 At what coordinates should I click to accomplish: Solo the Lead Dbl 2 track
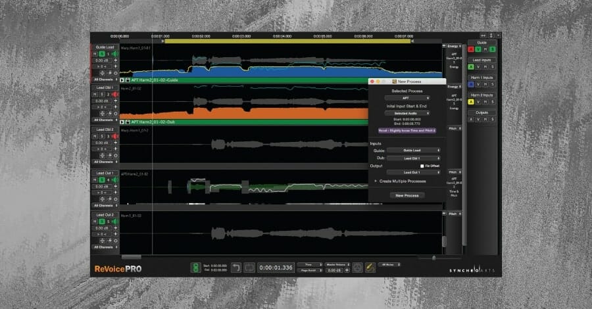[x=101, y=136]
